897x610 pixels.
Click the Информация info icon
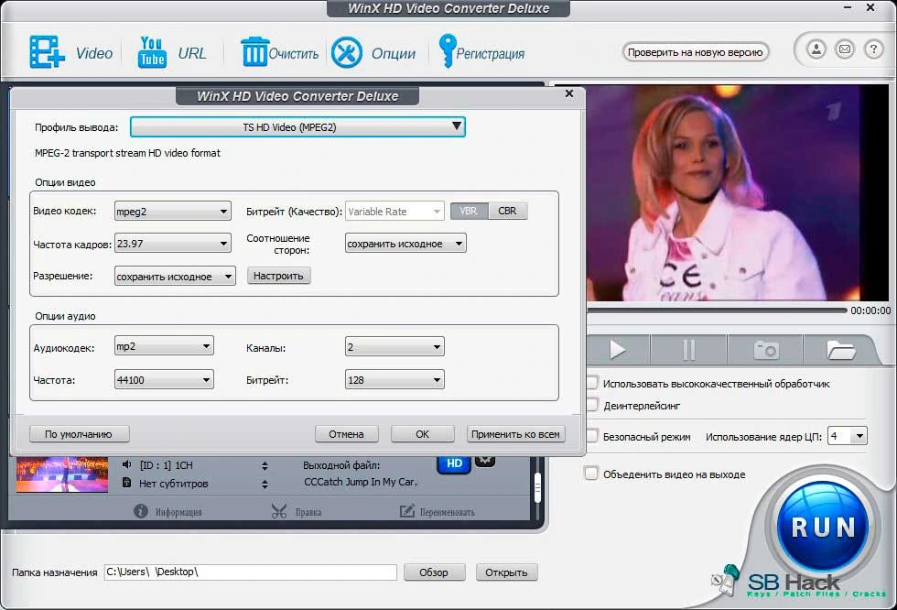(141, 511)
